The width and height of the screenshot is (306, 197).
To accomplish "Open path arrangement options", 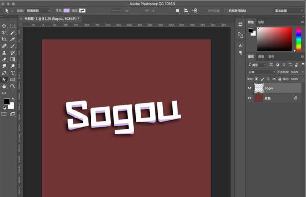I will click(x=195, y=11).
